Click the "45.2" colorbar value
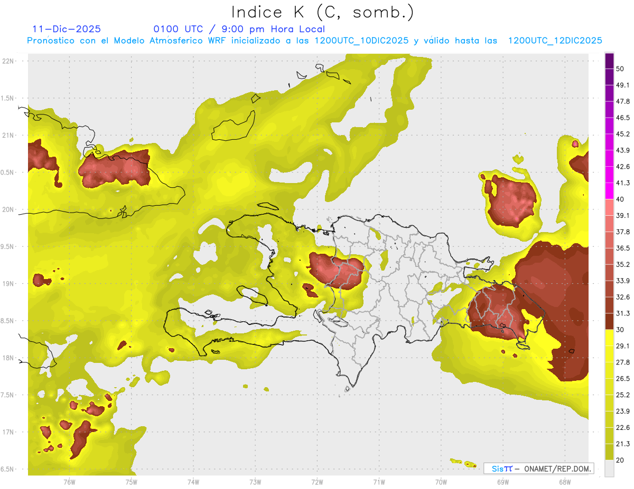634x489 pixels. tap(623, 134)
